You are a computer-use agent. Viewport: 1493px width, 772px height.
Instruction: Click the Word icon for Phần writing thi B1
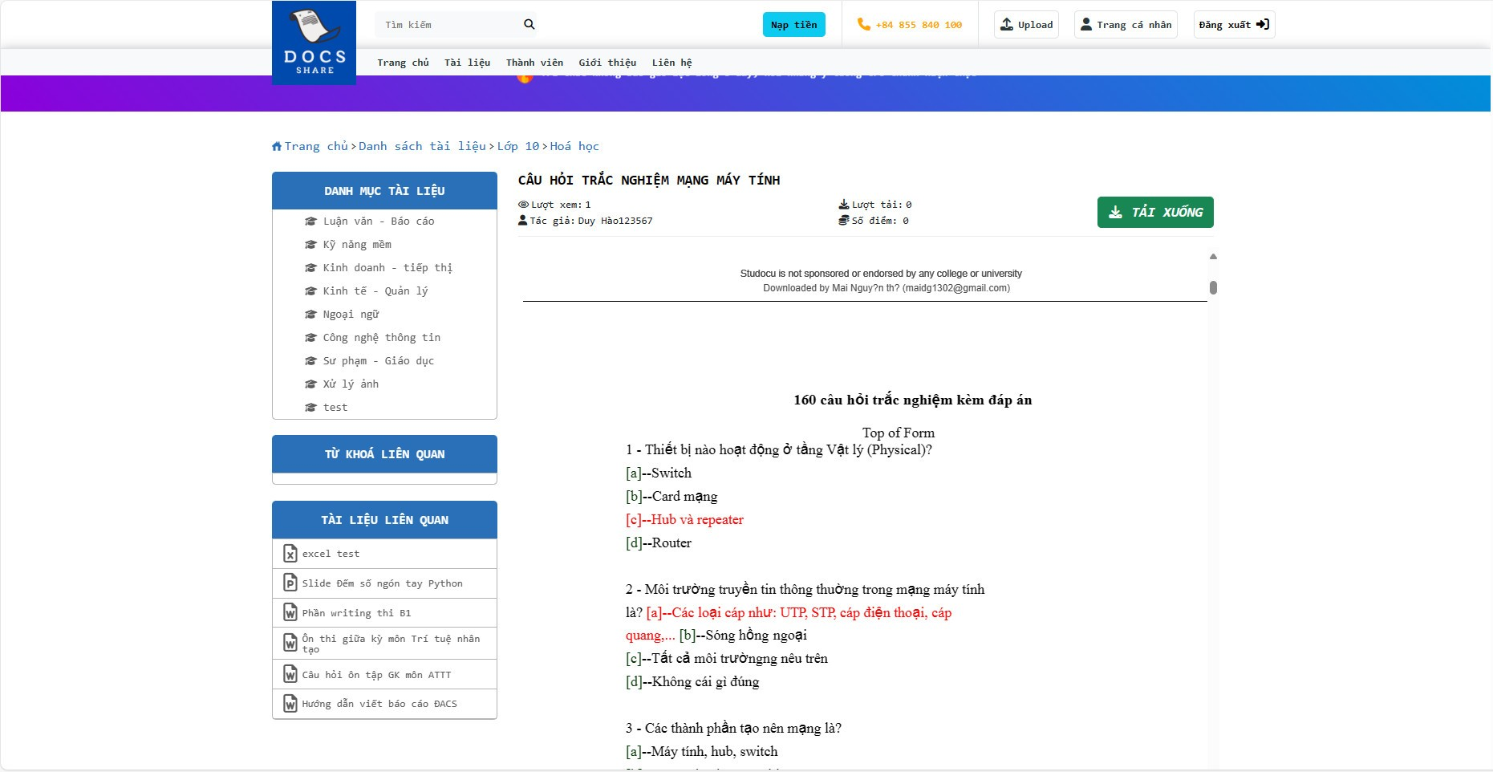point(290,613)
